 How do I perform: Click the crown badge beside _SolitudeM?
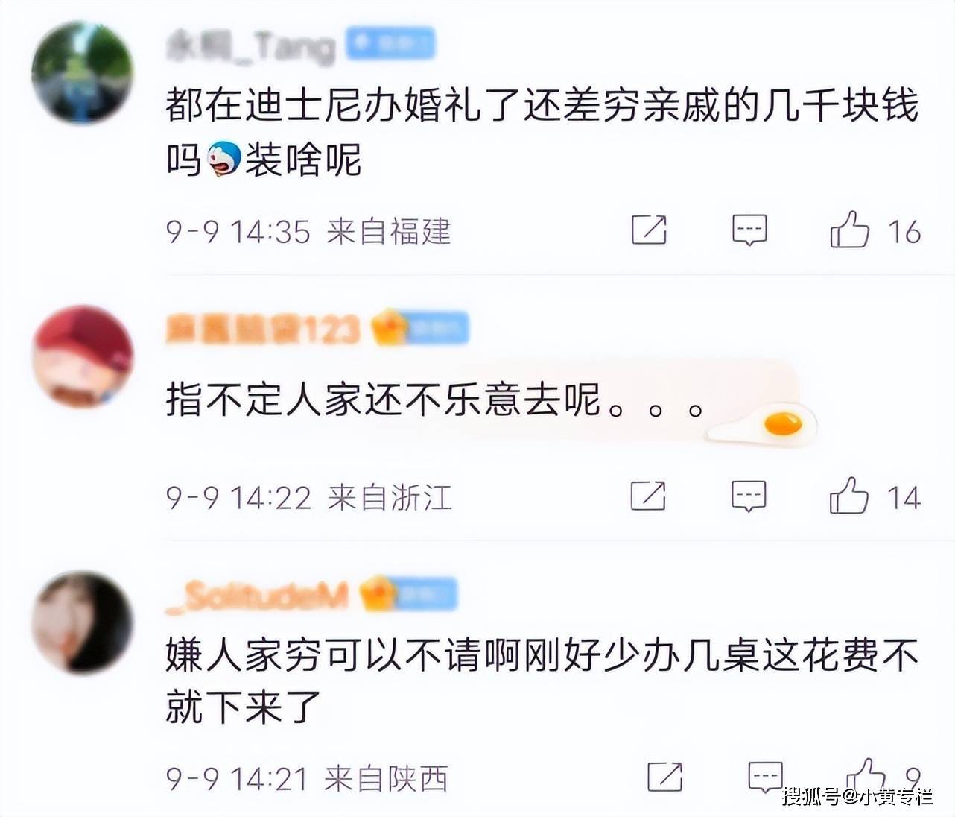376,594
